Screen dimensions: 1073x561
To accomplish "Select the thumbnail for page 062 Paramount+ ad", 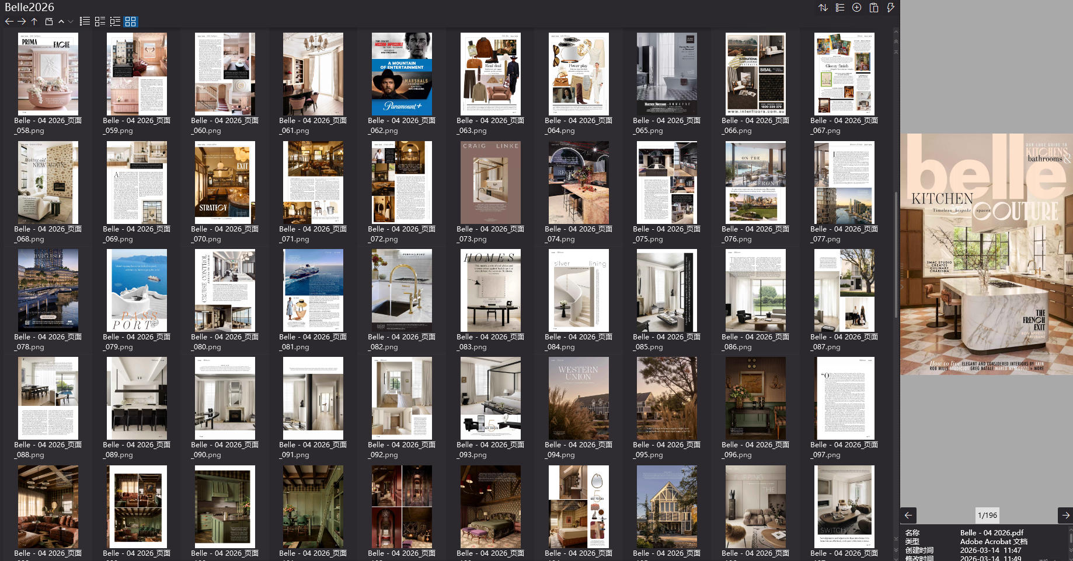I will tap(402, 74).
